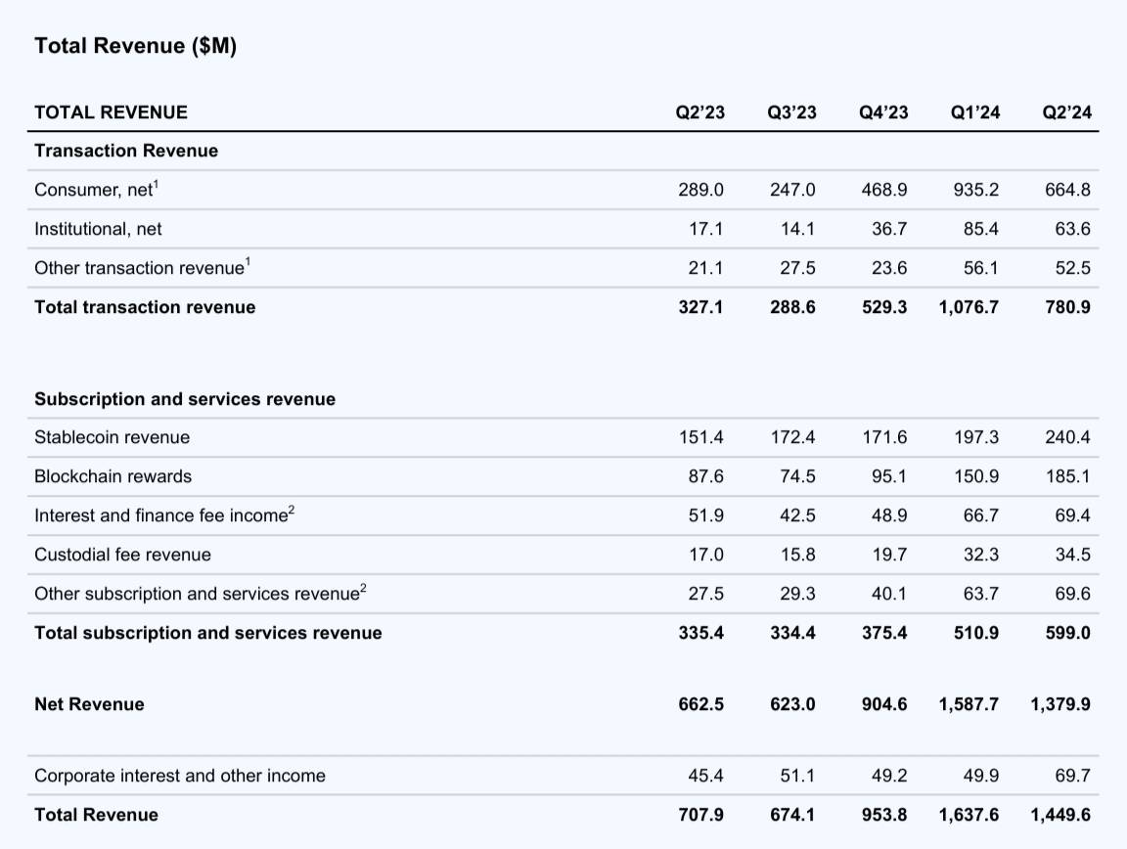Click Institutional net value 36.7
This screenshot has width=1127, height=849.
(x=889, y=229)
